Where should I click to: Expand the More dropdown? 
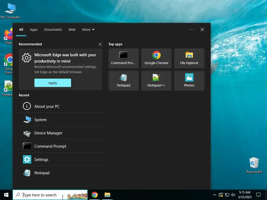88,30
